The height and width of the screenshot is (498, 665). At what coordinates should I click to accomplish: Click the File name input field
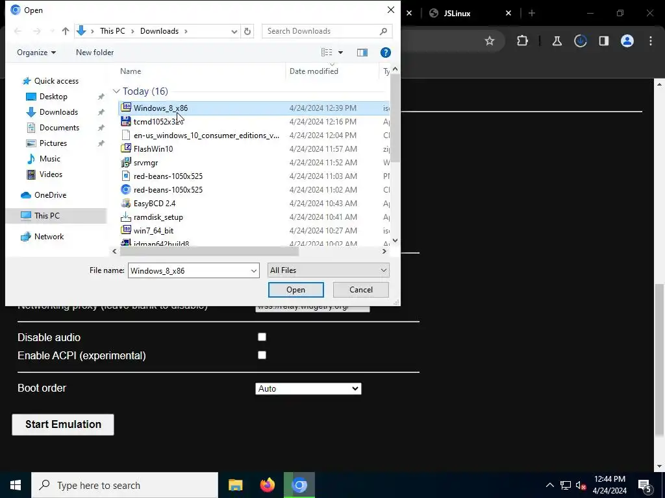[x=189, y=270]
